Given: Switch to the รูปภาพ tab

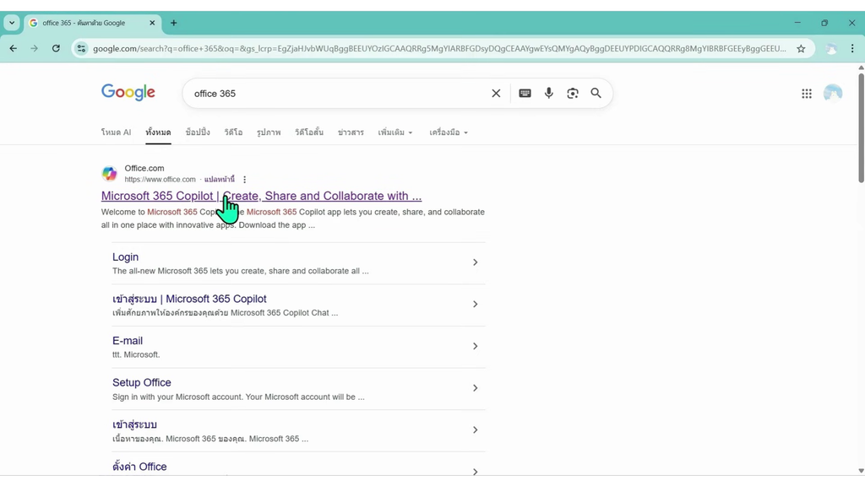Looking at the screenshot, I should [x=269, y=132].
